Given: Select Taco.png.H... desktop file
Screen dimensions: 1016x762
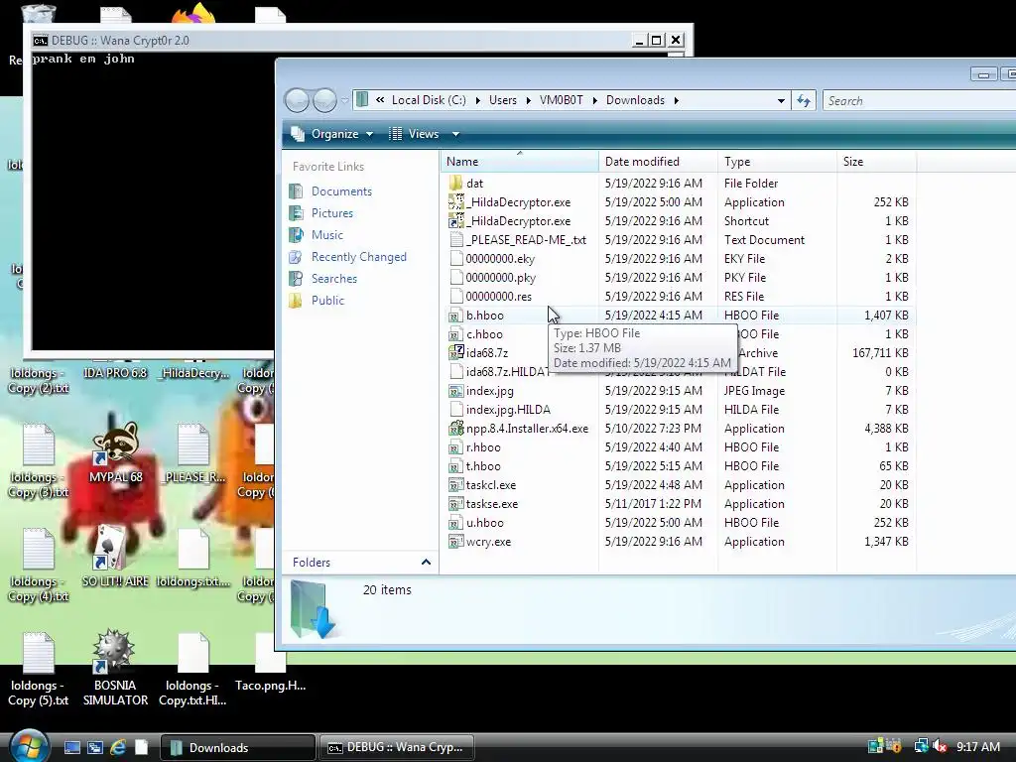Looking at the screenshot, I should [270, 662].
